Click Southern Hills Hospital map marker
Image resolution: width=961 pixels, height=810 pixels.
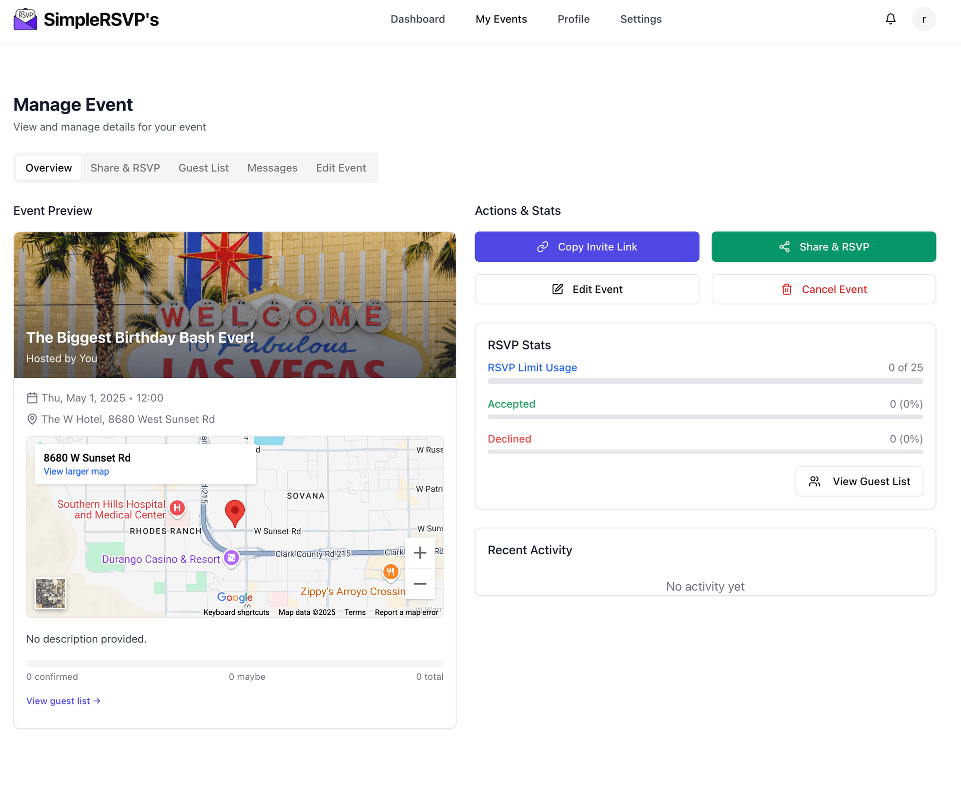pyautogui.click(x=177, y=508)
